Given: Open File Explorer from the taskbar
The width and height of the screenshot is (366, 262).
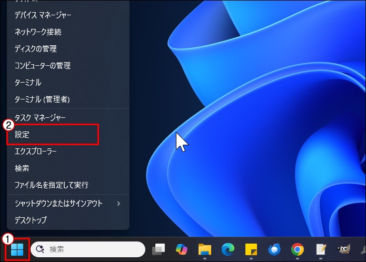Looking at the screenshot, I should 205,249.
